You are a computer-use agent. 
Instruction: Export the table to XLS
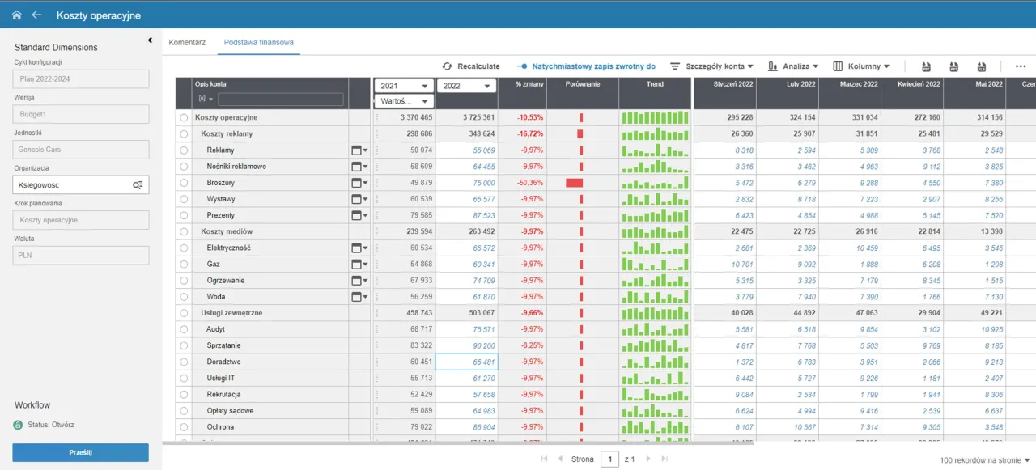[981, 66]
